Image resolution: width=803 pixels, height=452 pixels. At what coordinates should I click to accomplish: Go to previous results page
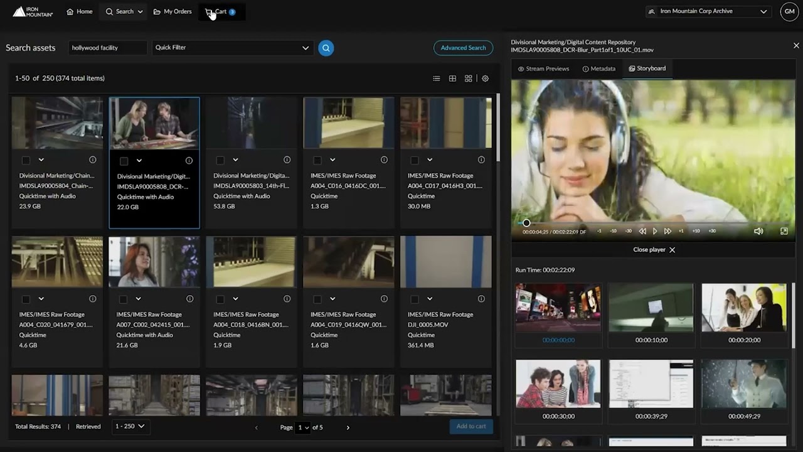256,428
